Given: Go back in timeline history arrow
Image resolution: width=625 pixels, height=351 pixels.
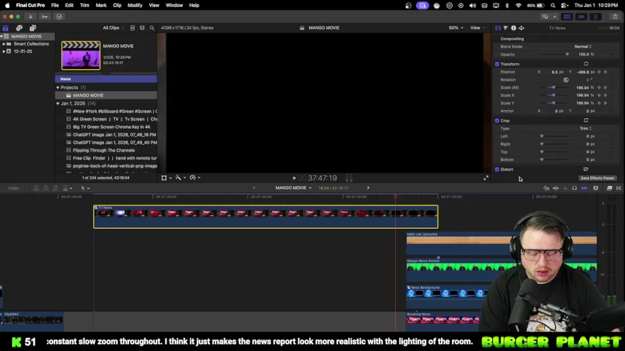Looking at the screenshot, I should 253,188.
